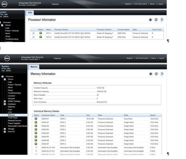This screenshot has height=159, width=186.
Task: Open Troubleshooting in lower navigation tree
Action: coord(14,93)
